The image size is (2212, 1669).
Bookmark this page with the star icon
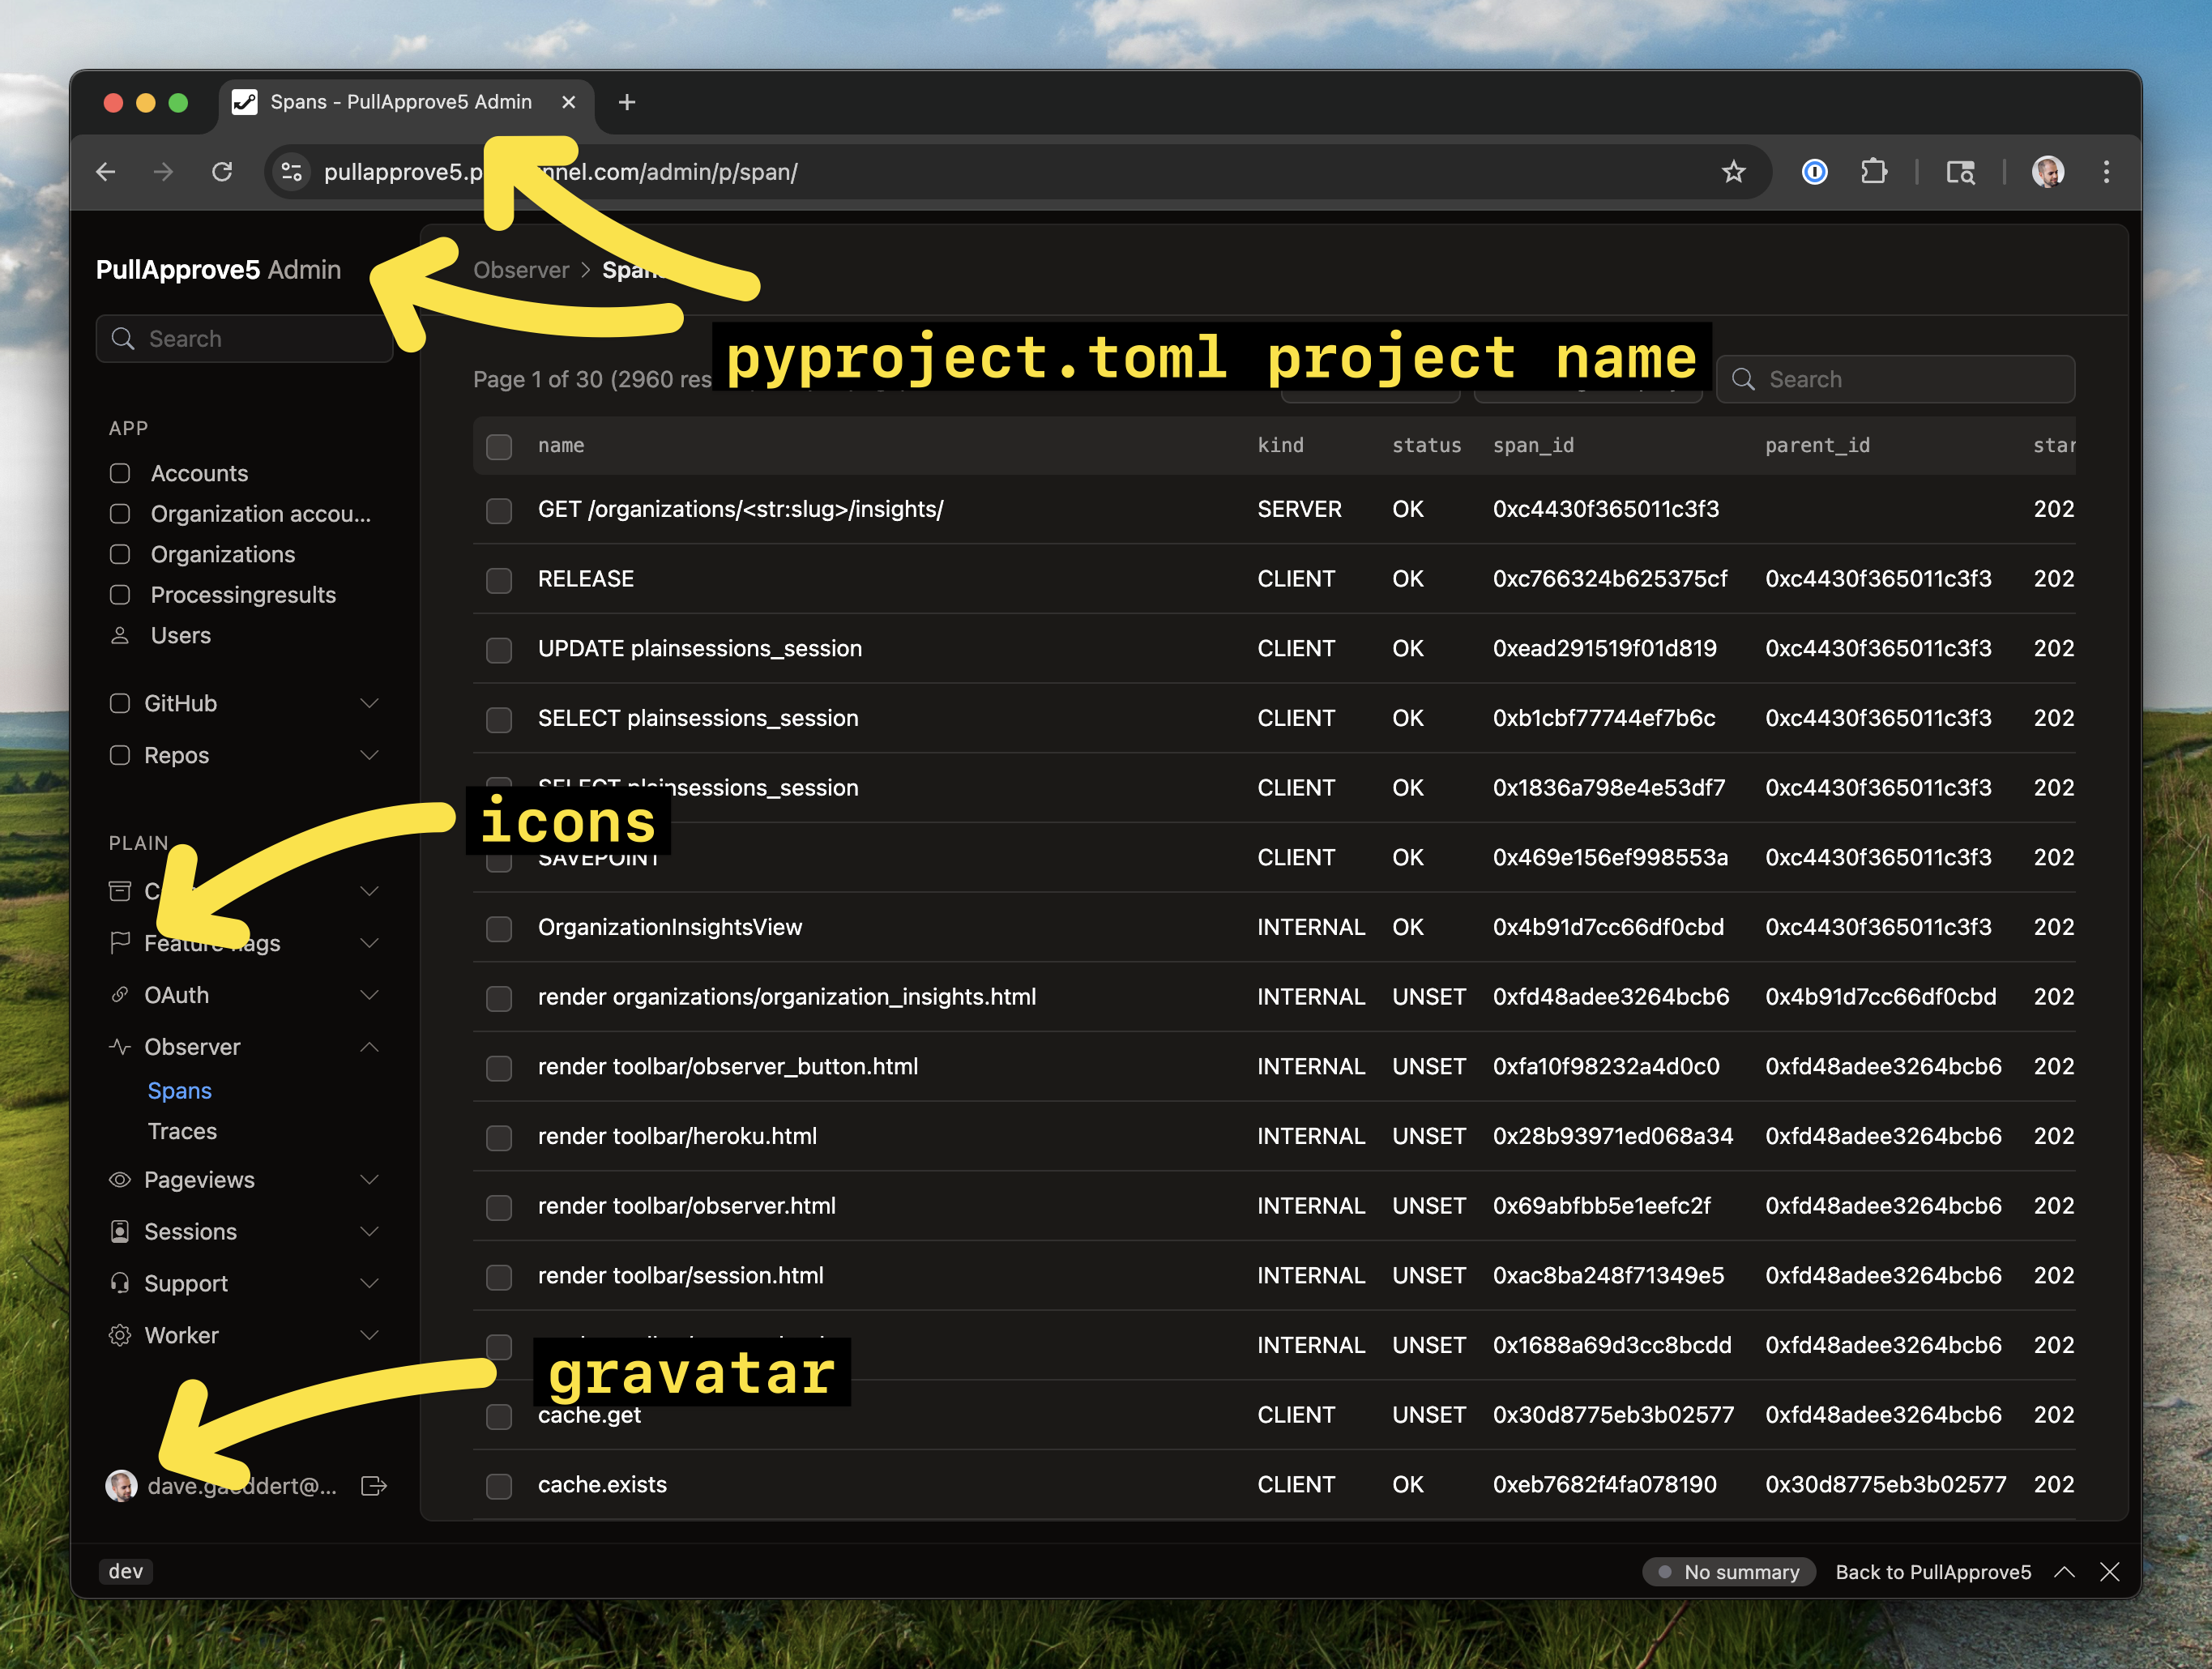1733,172
